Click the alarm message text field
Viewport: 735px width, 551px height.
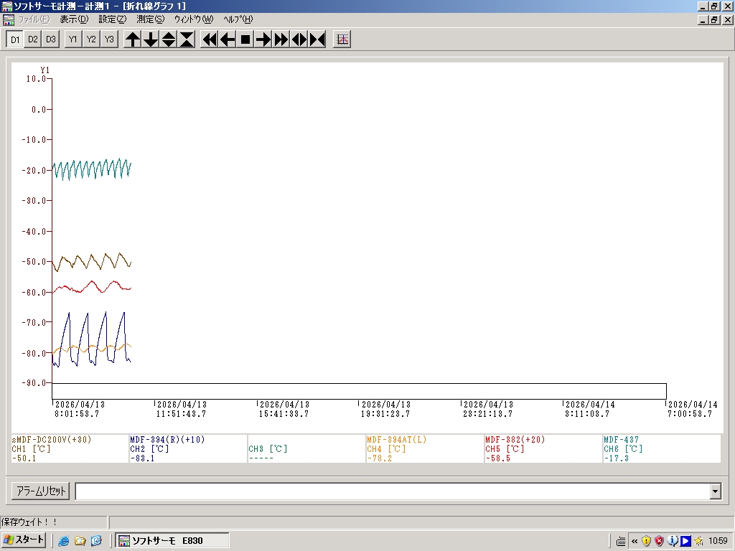point(392,491)
